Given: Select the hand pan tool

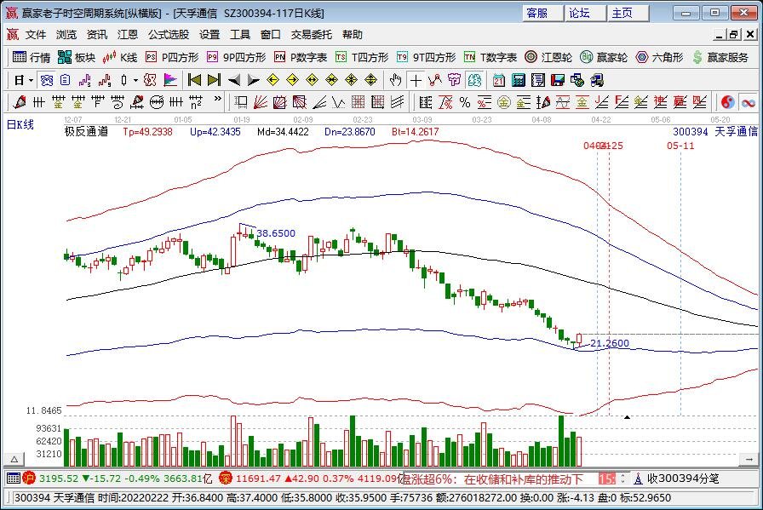Looking at the screenshot, I should click(396, 80).
